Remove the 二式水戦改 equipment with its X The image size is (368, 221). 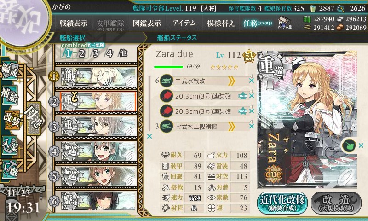(251, 81)
